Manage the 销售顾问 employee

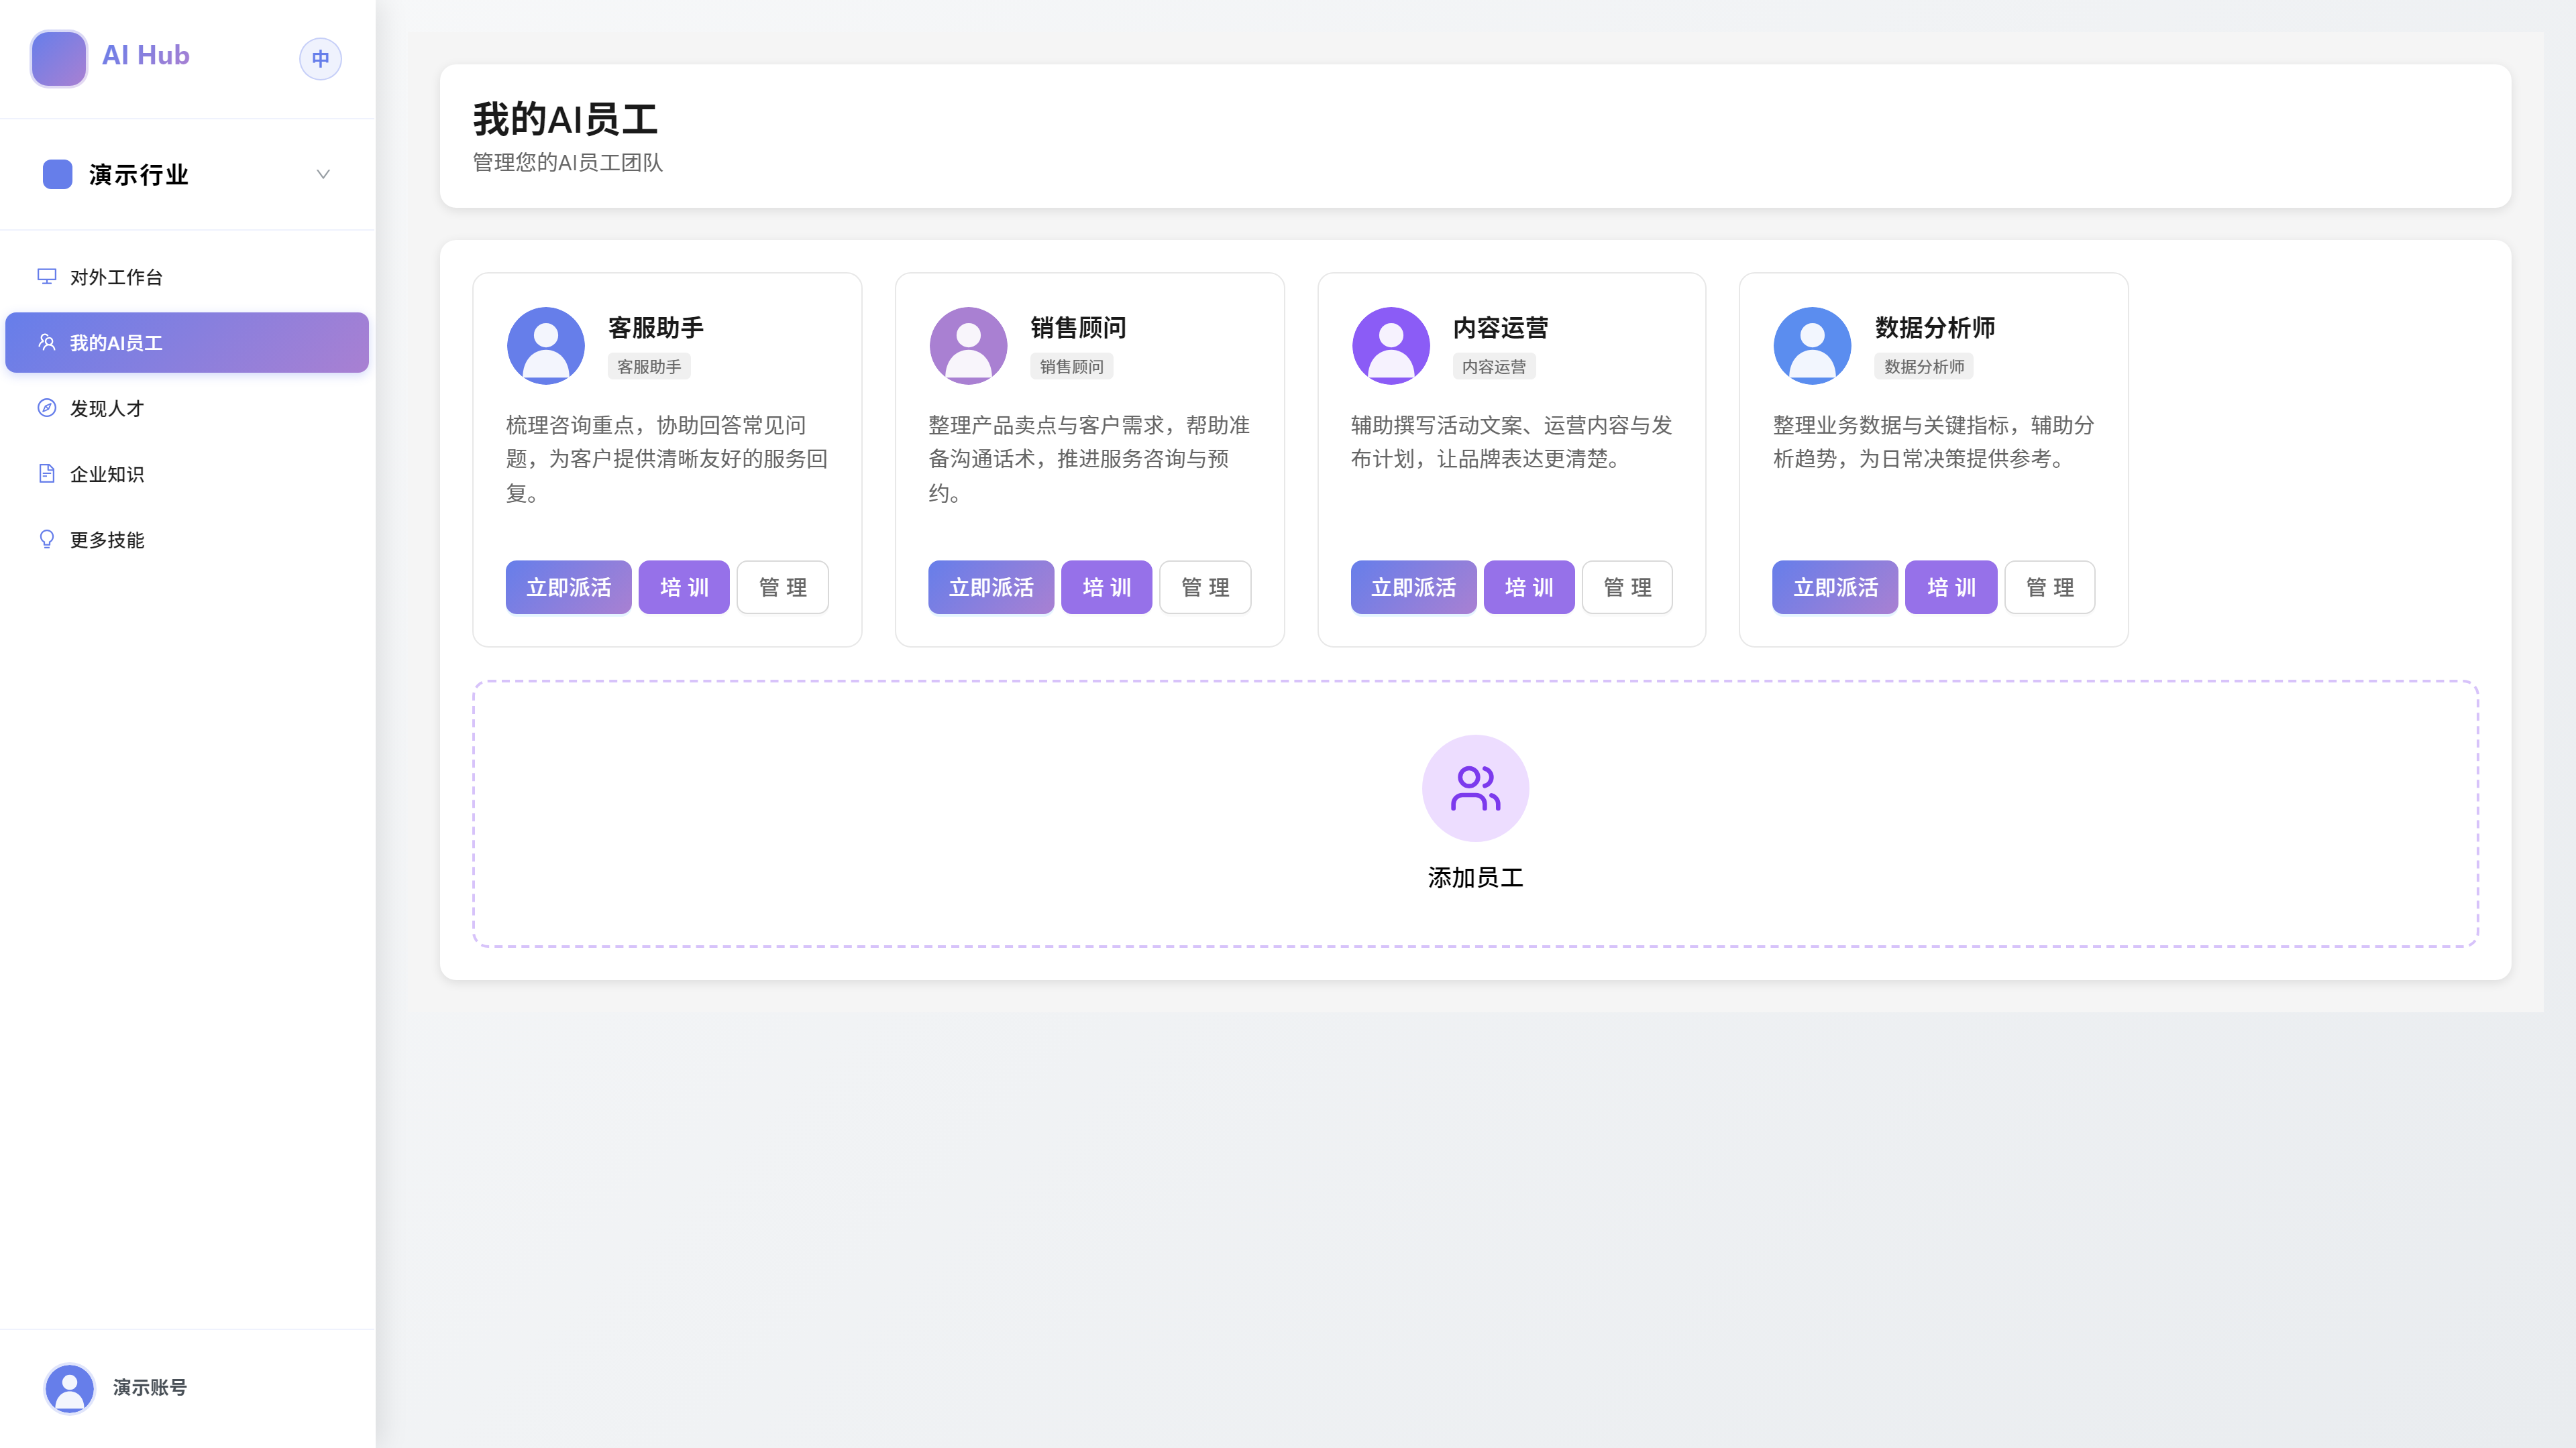coord(1205,588)
